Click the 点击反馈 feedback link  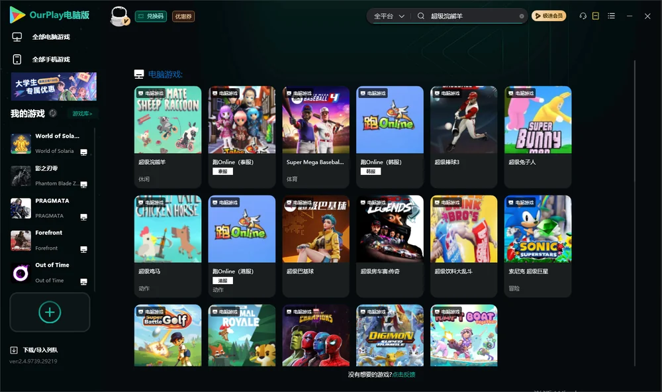click(x=404, y=374)
